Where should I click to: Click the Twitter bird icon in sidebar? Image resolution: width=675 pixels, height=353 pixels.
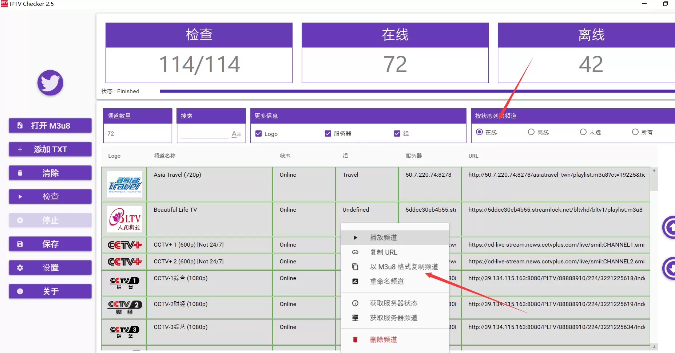(x=50, y=83)
